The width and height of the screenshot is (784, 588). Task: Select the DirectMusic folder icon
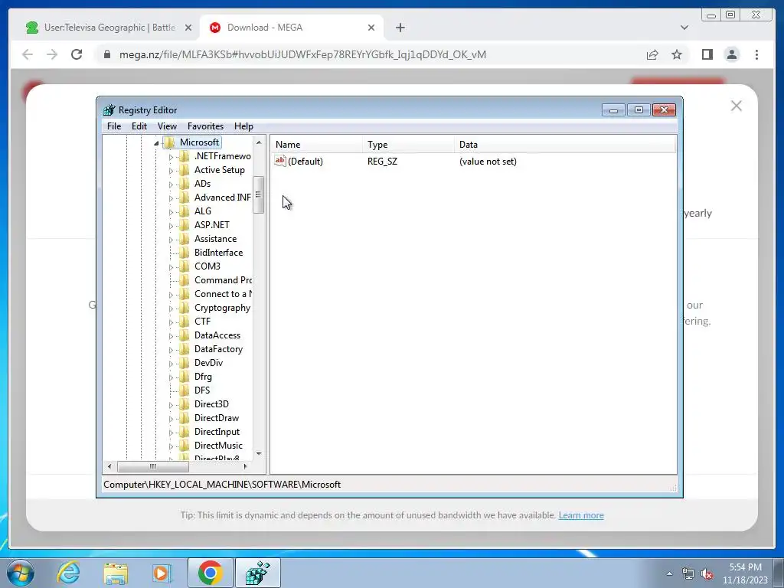(185, 445)
